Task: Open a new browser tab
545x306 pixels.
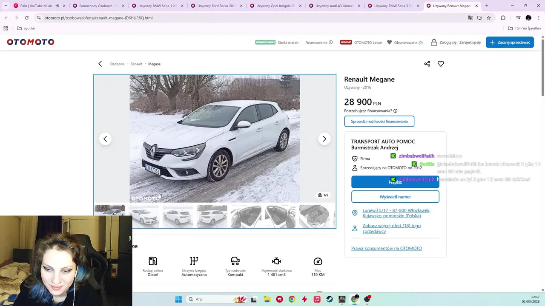Action: [x=487, y=6]
